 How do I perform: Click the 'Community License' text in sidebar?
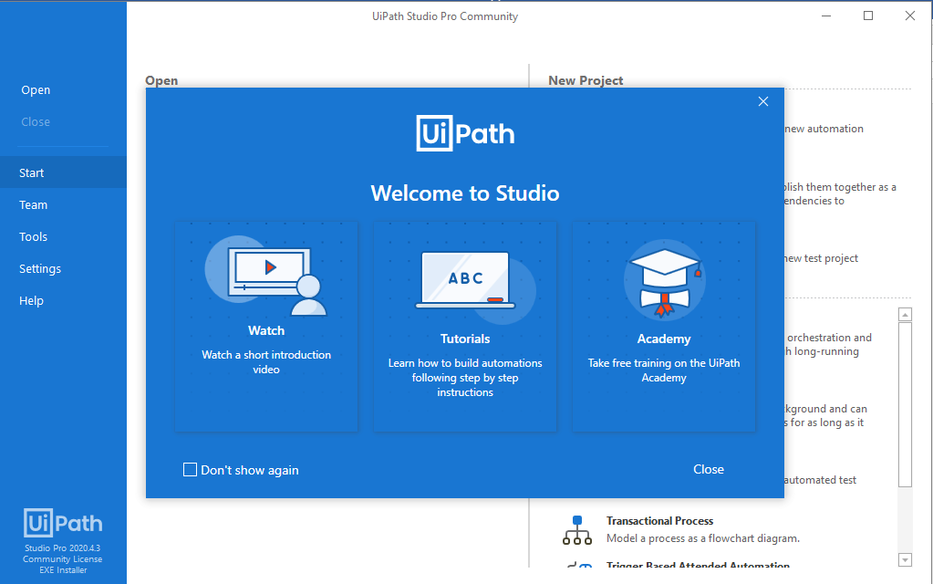click(x=63, y=559)
